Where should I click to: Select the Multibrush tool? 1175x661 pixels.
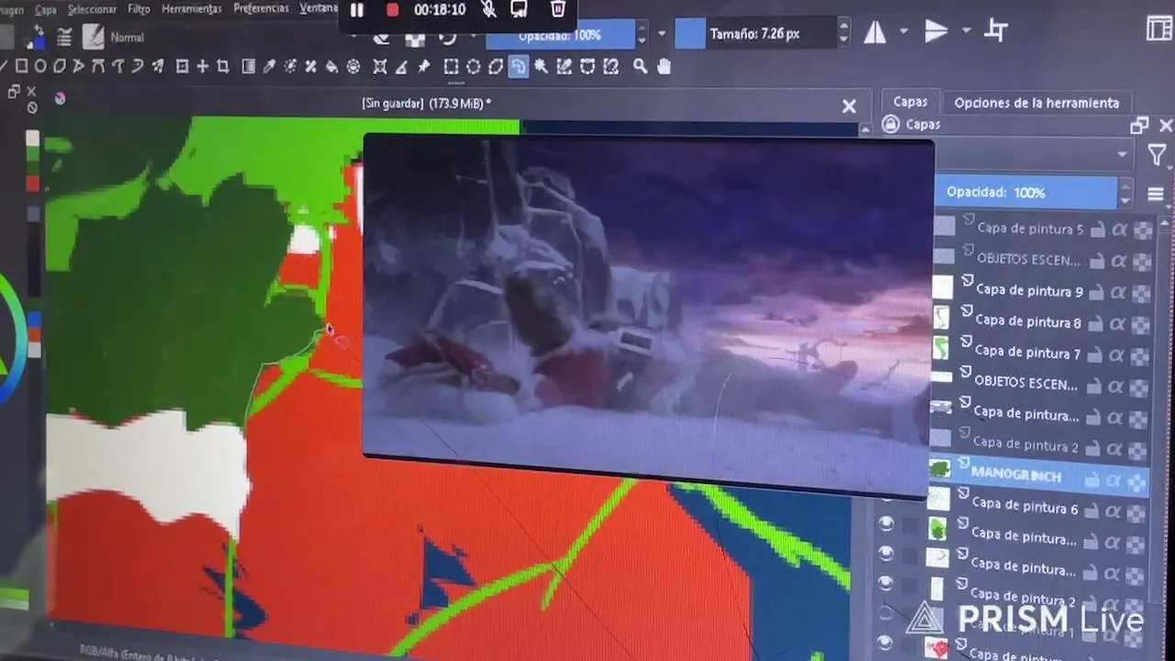(x=158, y=66)
